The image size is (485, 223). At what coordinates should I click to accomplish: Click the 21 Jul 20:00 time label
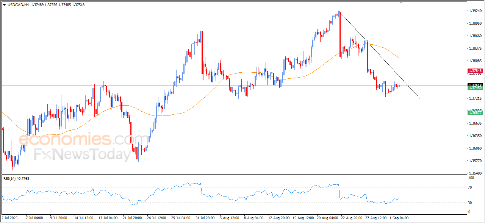[132, 218]
